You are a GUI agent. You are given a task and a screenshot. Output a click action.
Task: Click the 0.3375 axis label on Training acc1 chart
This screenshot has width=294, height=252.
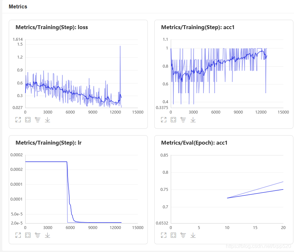click(162, 108)
